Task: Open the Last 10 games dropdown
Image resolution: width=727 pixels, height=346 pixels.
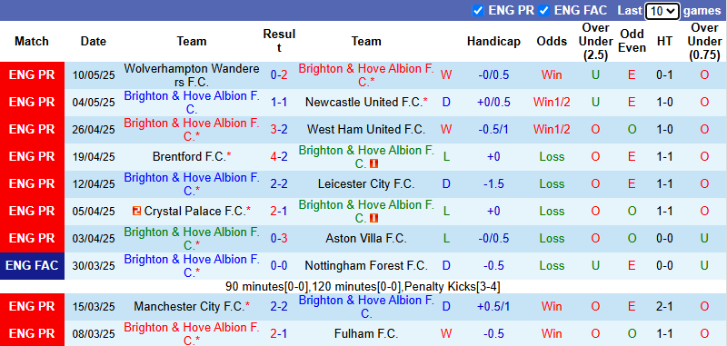Action: coord(662,11)
